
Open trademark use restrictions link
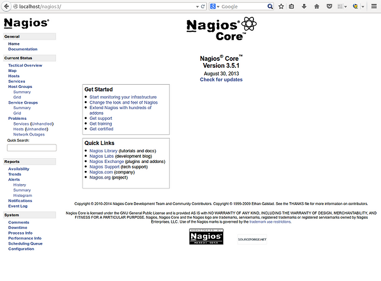270,222
